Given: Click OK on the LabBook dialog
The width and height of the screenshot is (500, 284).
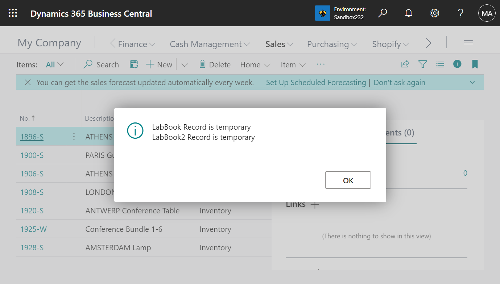Looking at the screenshot, I should 348,180.
